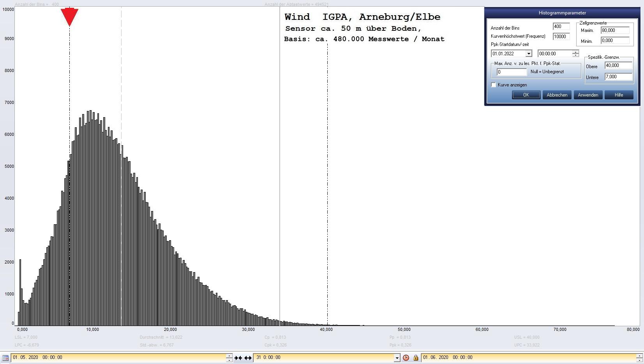Click the inward arrows zoom-in time icon
This screenshot has height=364, width=644.
point(238,358)
